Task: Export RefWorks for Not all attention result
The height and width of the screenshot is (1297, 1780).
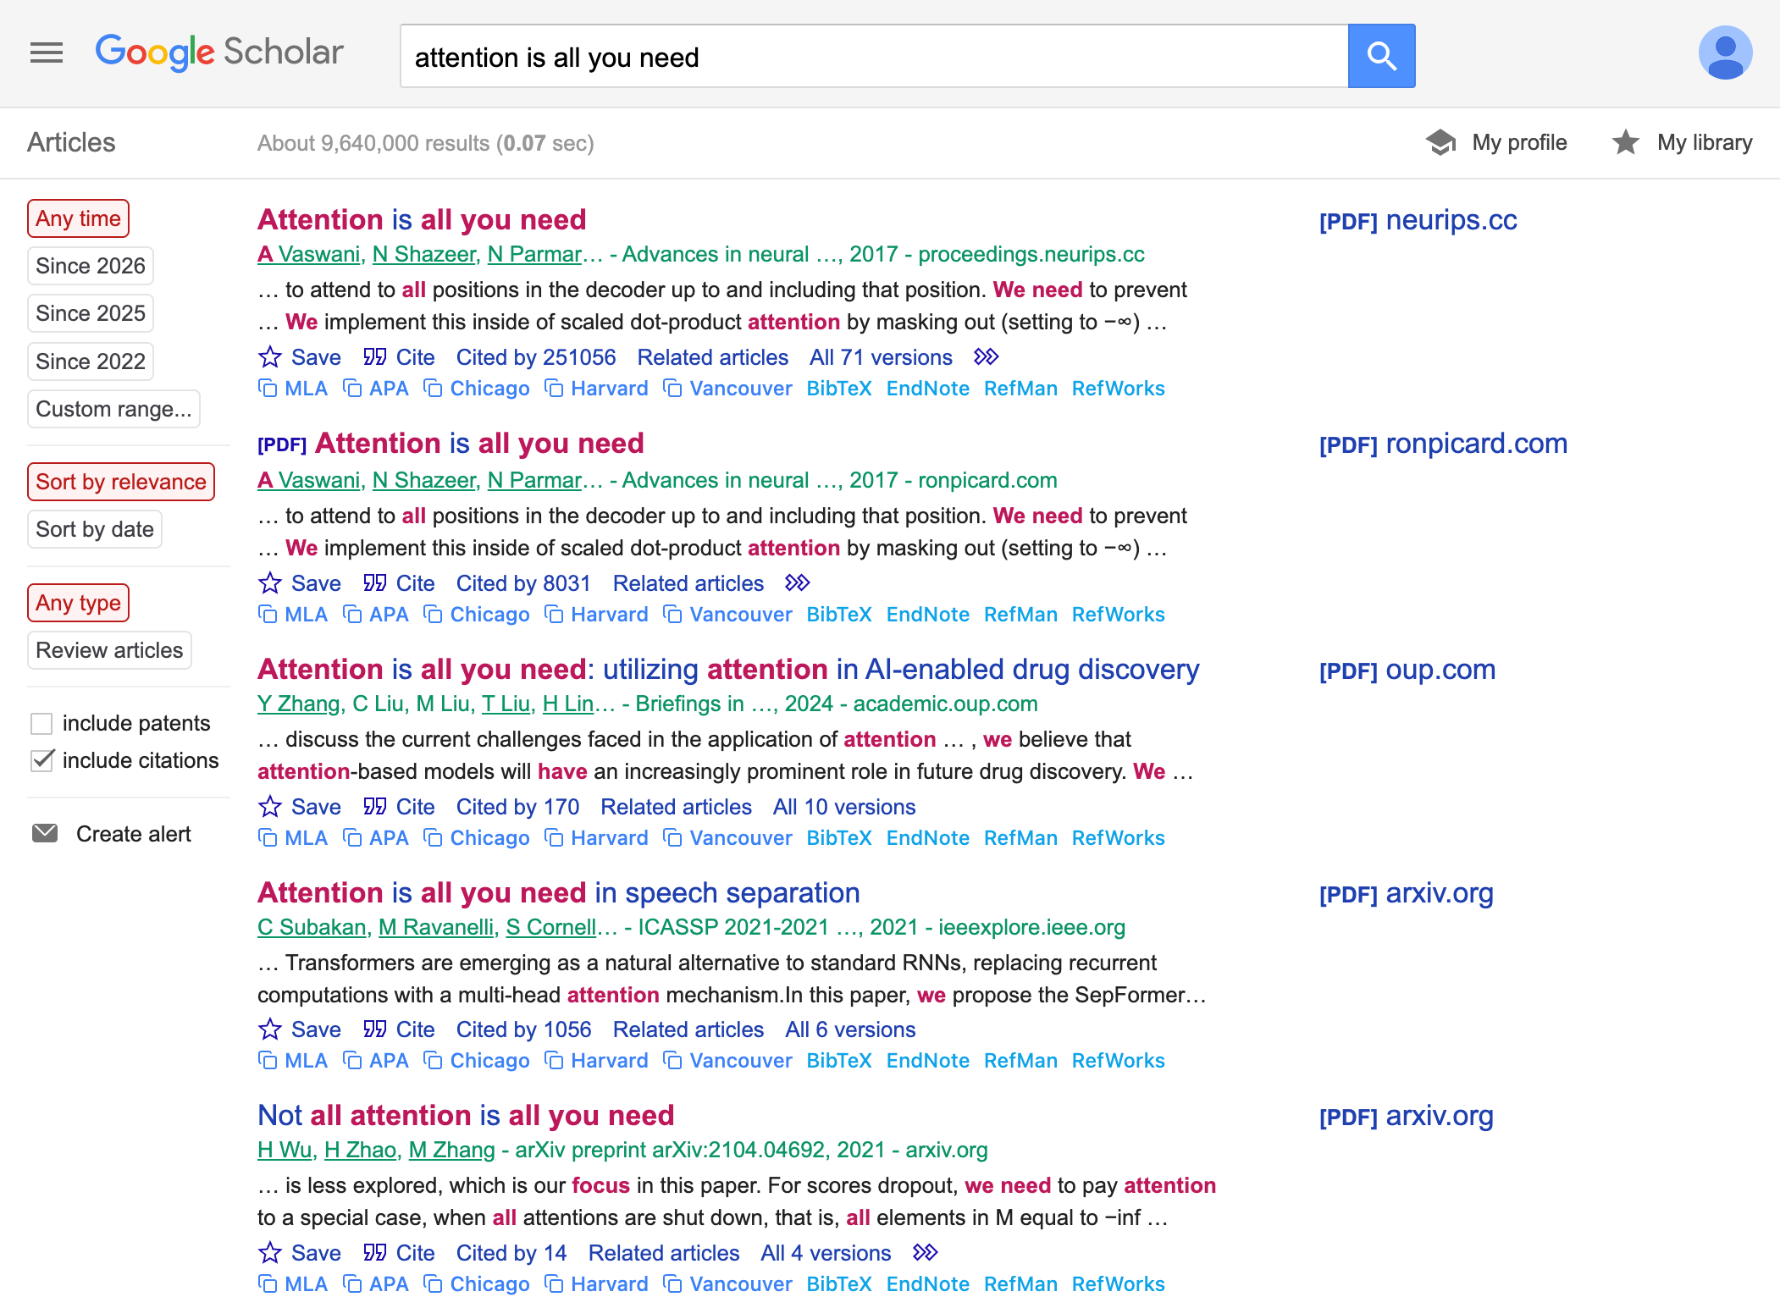Action: click(x=1119, y=1284)
